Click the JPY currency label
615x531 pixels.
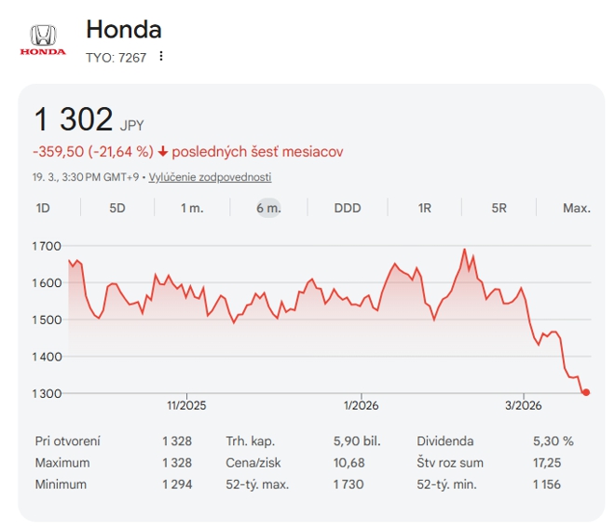(x=131, y=126)
